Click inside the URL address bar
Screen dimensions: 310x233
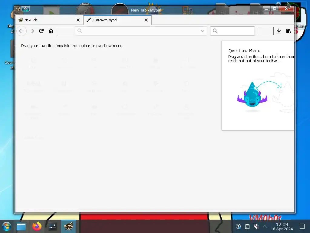[141, 31]
